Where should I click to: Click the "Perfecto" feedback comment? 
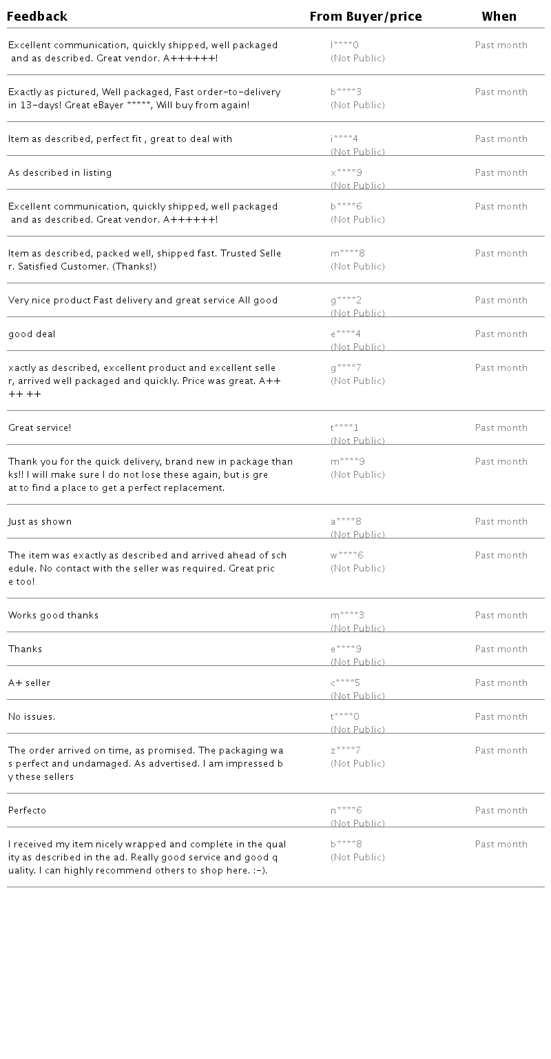pyautogui.click(x=28, y=811)
